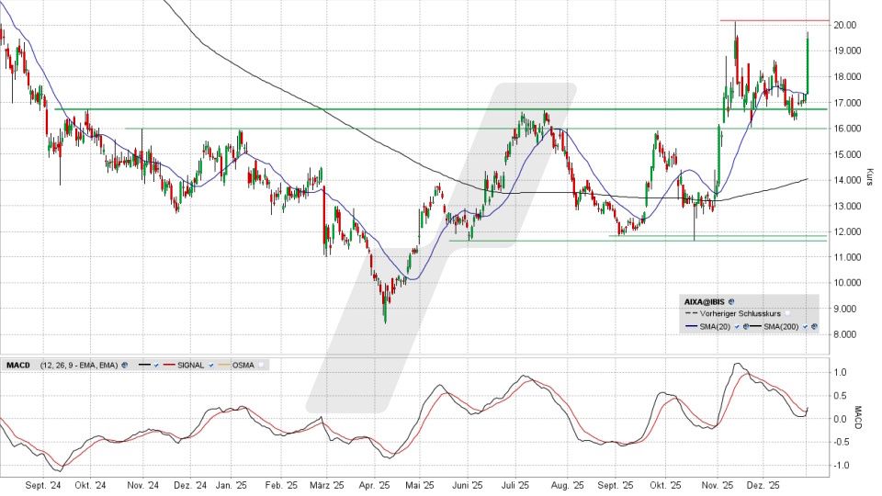Enable the OSMA checkbox
Screen dimensions: 882x496
coord(261,365)
